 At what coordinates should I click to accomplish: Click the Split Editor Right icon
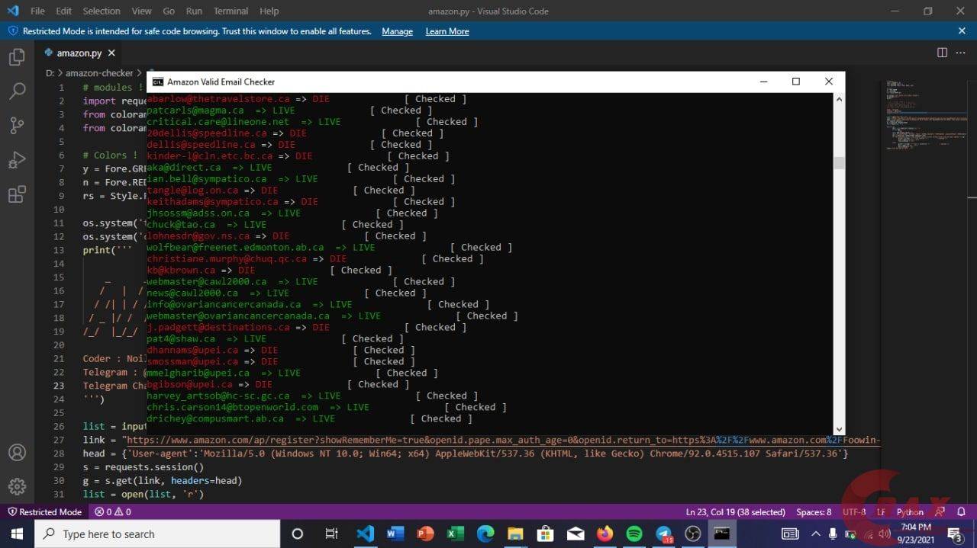[942, 53]
